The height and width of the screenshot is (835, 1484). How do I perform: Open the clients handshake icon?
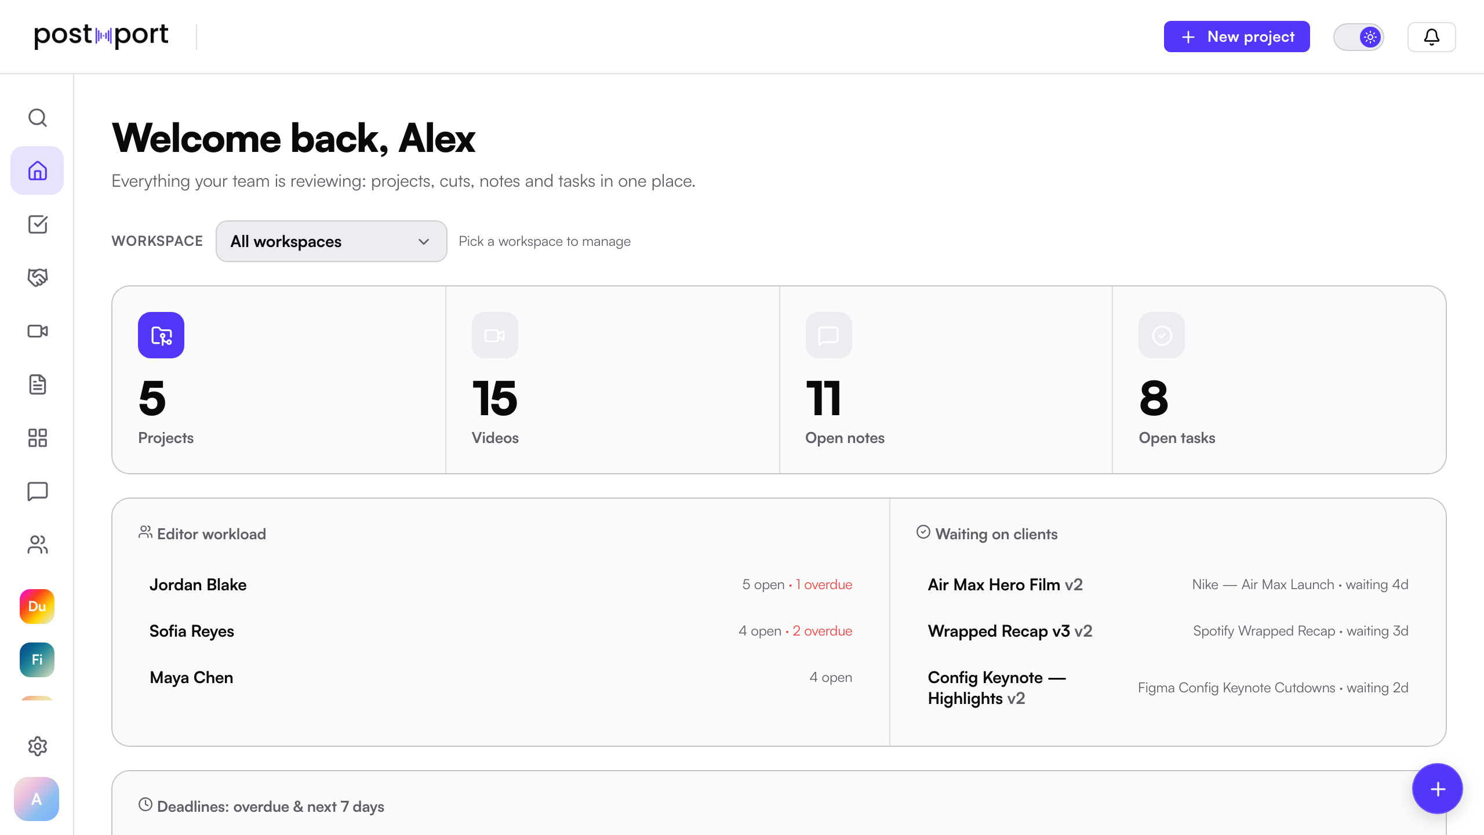point(37,278)
